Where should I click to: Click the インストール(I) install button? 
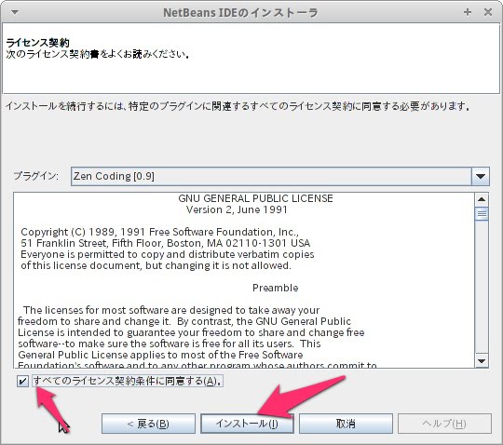click(x=247, y=424)
